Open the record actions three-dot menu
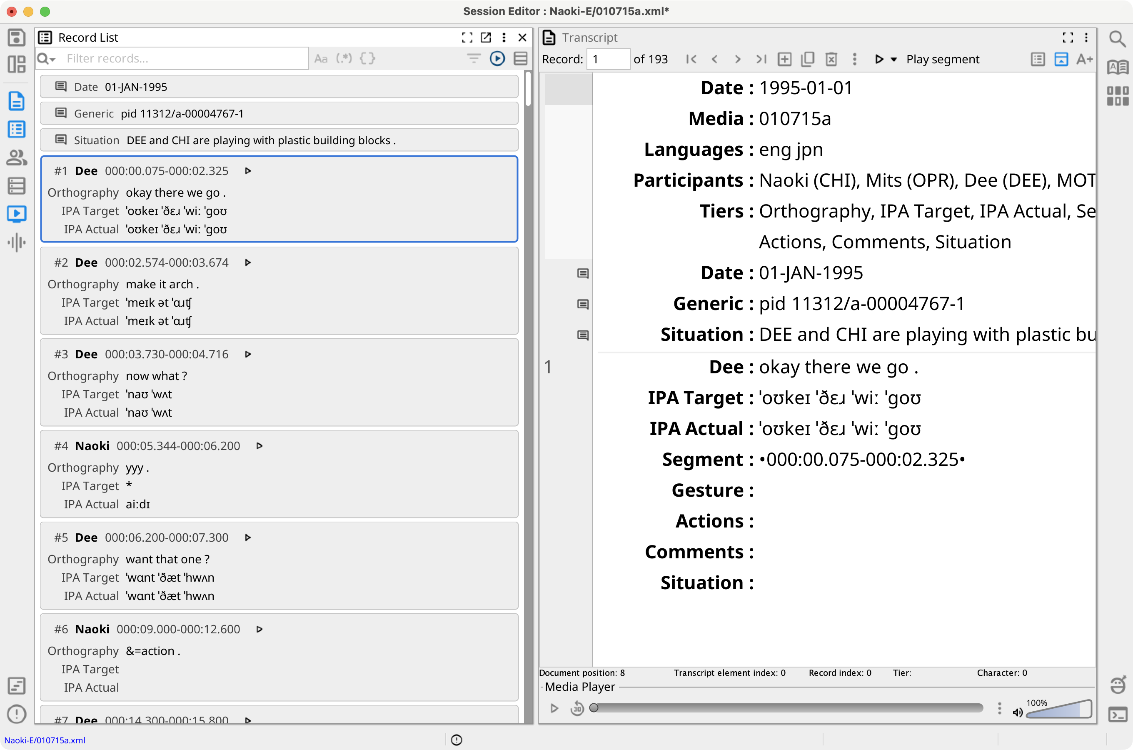 855,59
